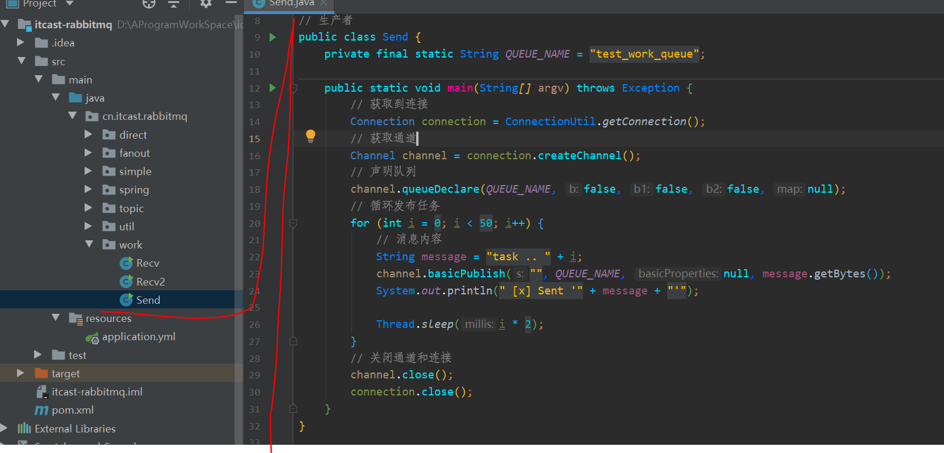Click the work package icon
The height and width of the screenshot is (453, 944).
tap(109, 244)
